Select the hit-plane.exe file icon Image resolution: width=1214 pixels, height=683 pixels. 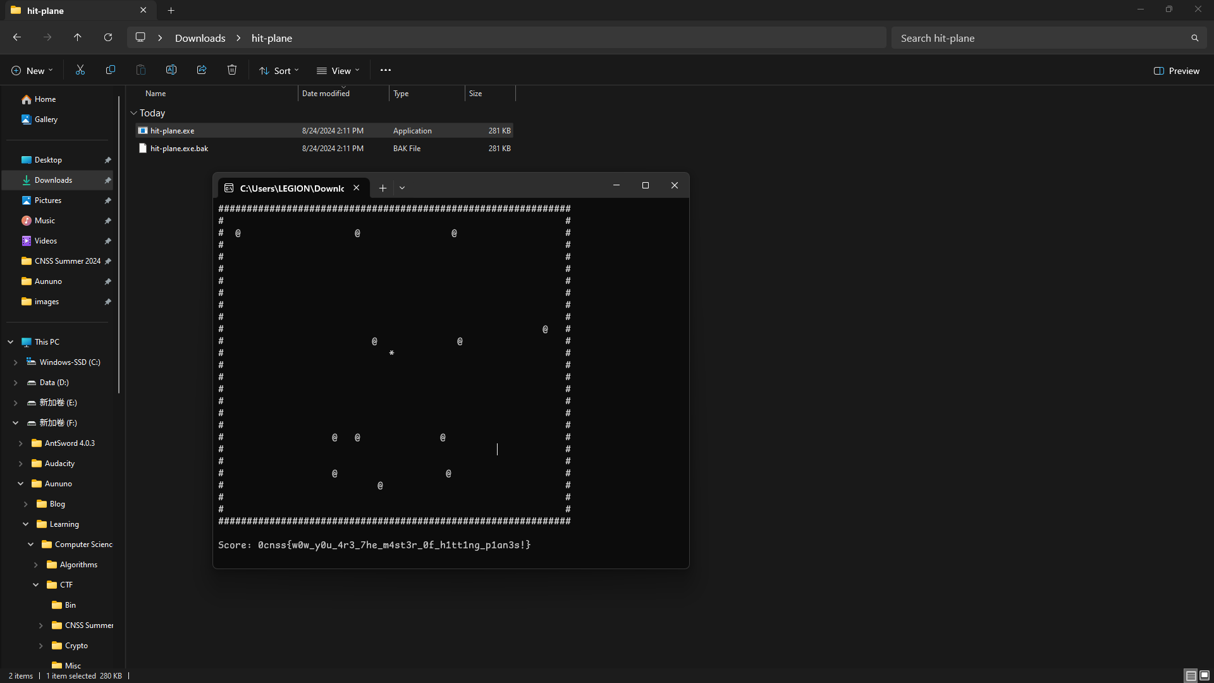tap(143, 131)
